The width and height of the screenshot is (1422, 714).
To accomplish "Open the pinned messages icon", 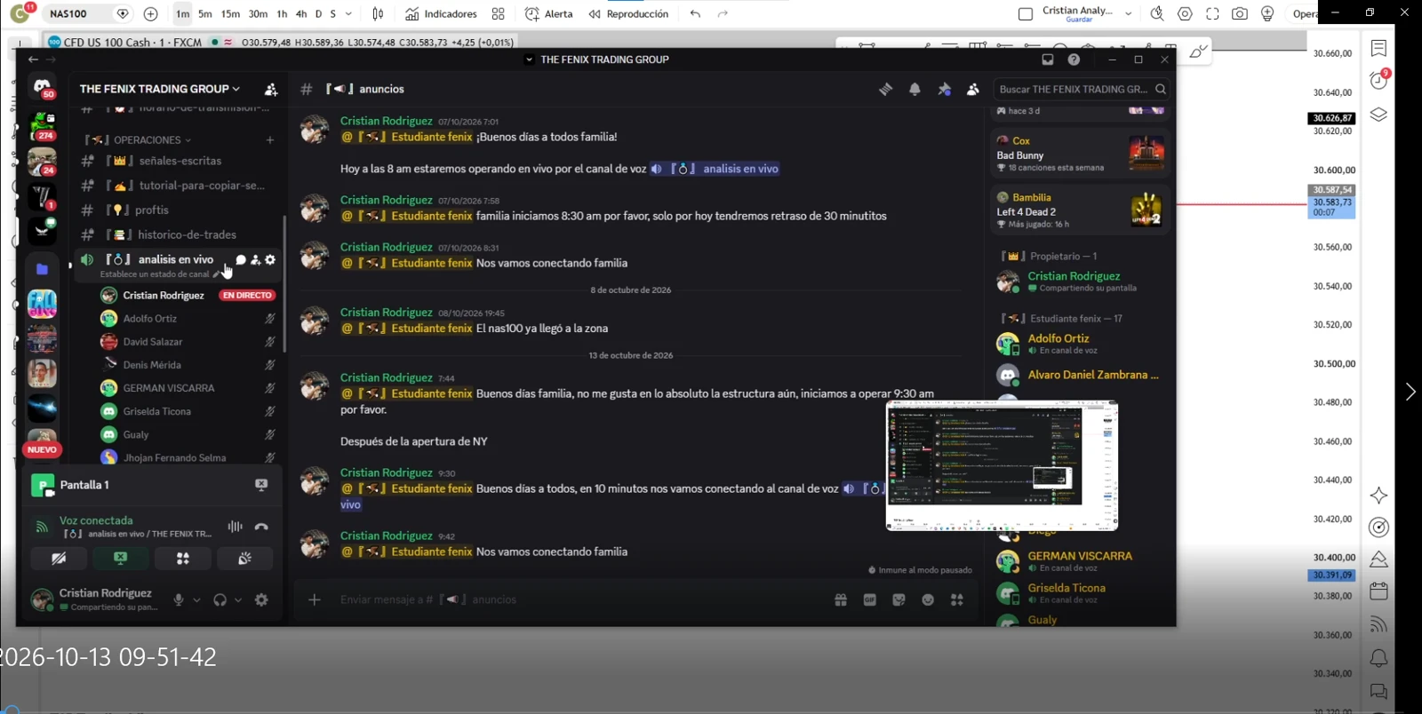I will 944,89.
